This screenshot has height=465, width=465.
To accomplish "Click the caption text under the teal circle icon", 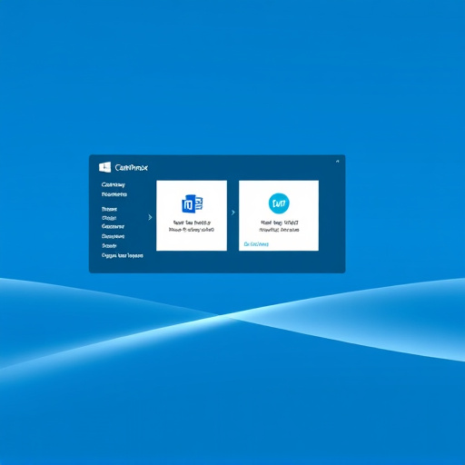I will [x=279, y=226].
